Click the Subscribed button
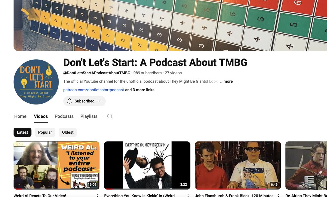 click(84, 101)
